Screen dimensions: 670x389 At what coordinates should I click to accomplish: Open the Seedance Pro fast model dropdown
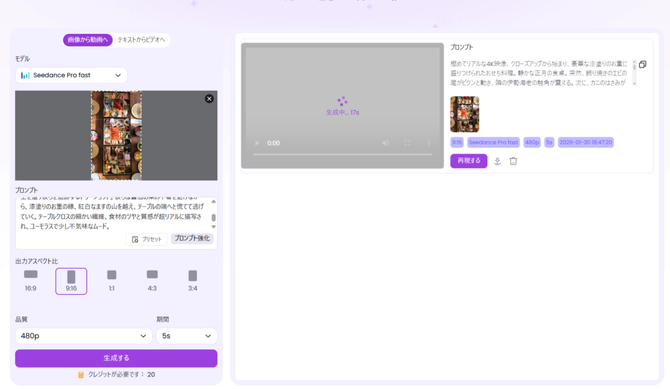pos(71,75)
